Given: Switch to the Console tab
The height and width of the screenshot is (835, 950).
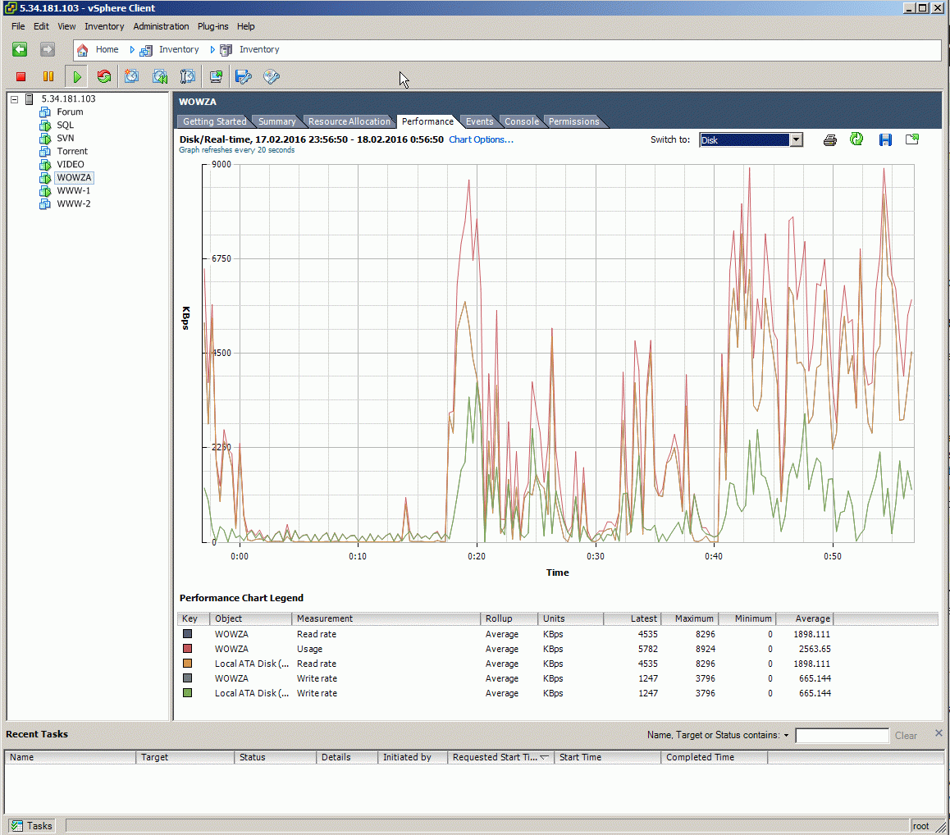Looking at the screenshot, I should [522, 121].
